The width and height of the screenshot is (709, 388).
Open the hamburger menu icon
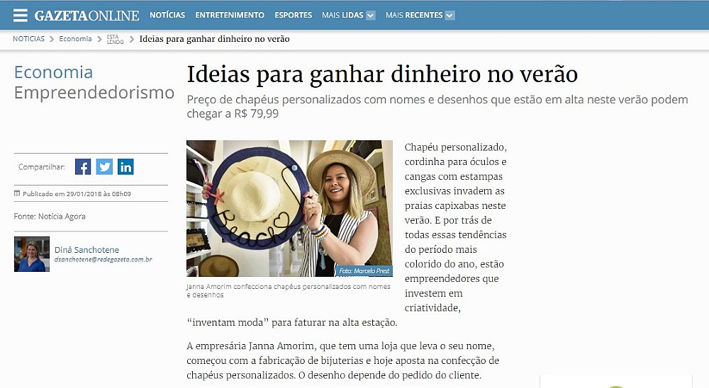pyautogui.click(x=21, y=15)
